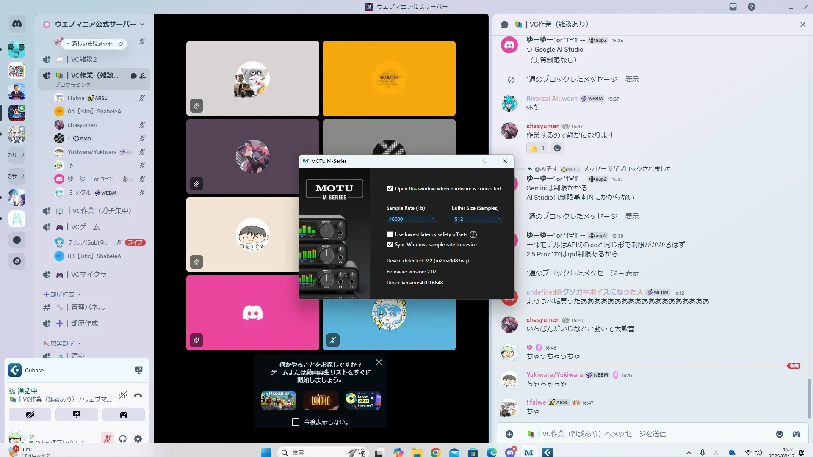Open the 管理パネル text channel

[x=88, y=307]
